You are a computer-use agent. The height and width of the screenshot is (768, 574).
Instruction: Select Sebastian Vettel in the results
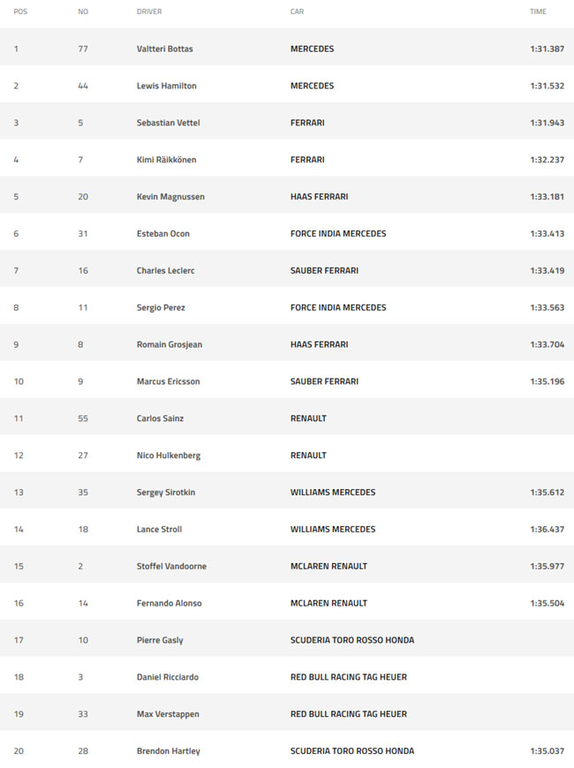168,123
